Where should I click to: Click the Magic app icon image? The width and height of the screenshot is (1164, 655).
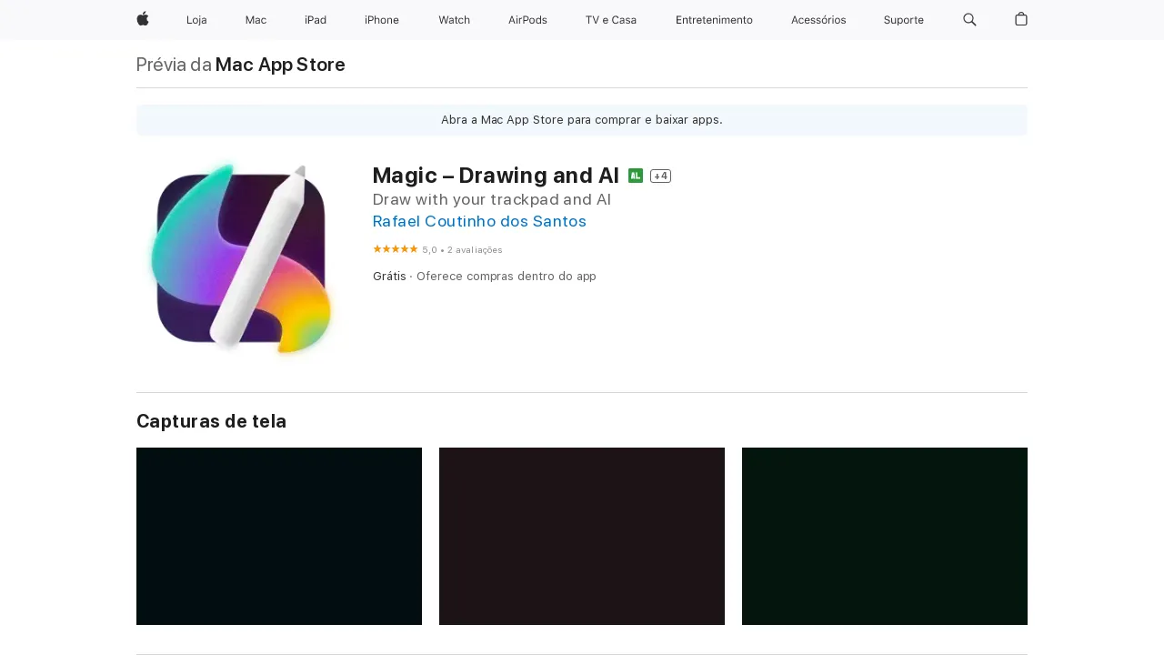[242, 258]
